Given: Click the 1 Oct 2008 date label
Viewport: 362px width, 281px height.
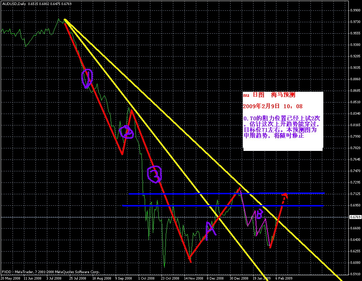Looking at the screenshot, I should [x=146, y=278].
